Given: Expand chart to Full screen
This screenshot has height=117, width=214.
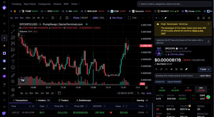Looking at the screenshot, I should coord(132,18).
